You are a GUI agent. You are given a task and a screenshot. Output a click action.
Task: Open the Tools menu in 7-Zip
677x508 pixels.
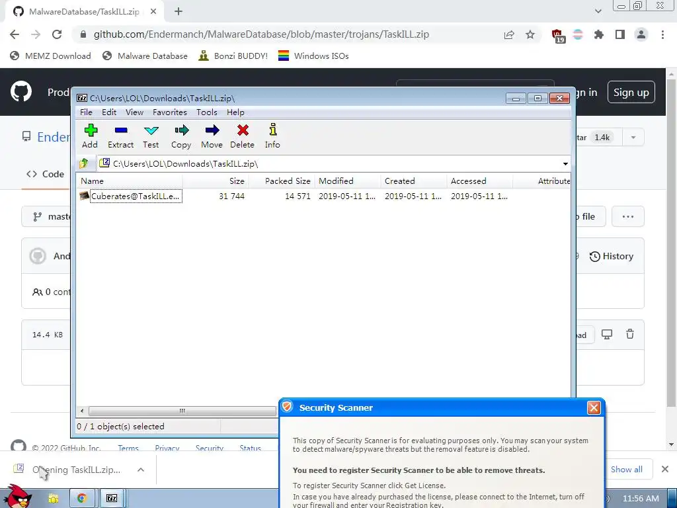coord(207,112)
